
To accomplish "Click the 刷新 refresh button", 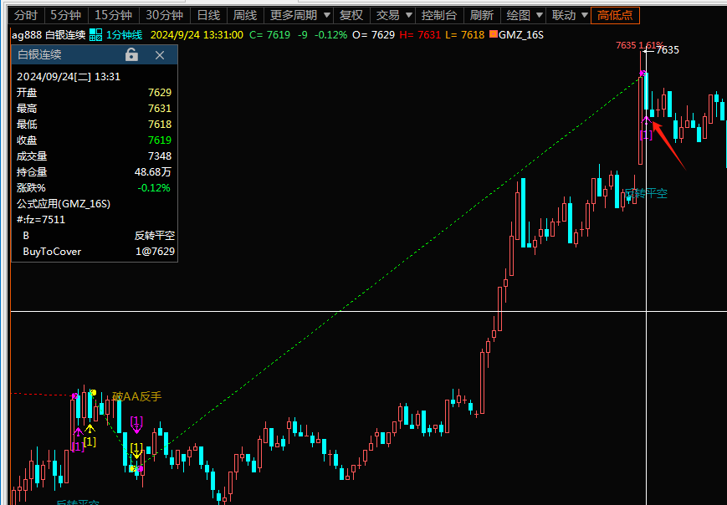I will (x=482, y=15).
